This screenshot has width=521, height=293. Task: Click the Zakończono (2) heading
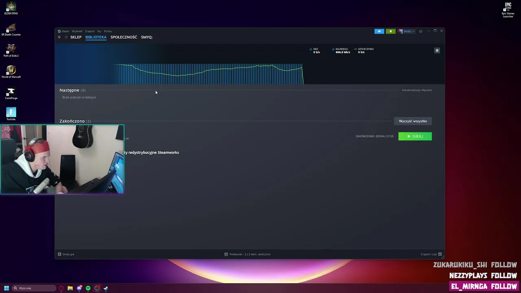pyautogui.click(x=75, y=121)
